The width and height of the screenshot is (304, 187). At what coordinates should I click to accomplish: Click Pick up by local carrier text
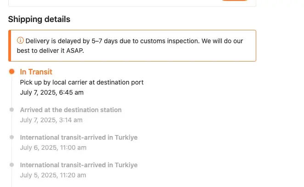82,82
